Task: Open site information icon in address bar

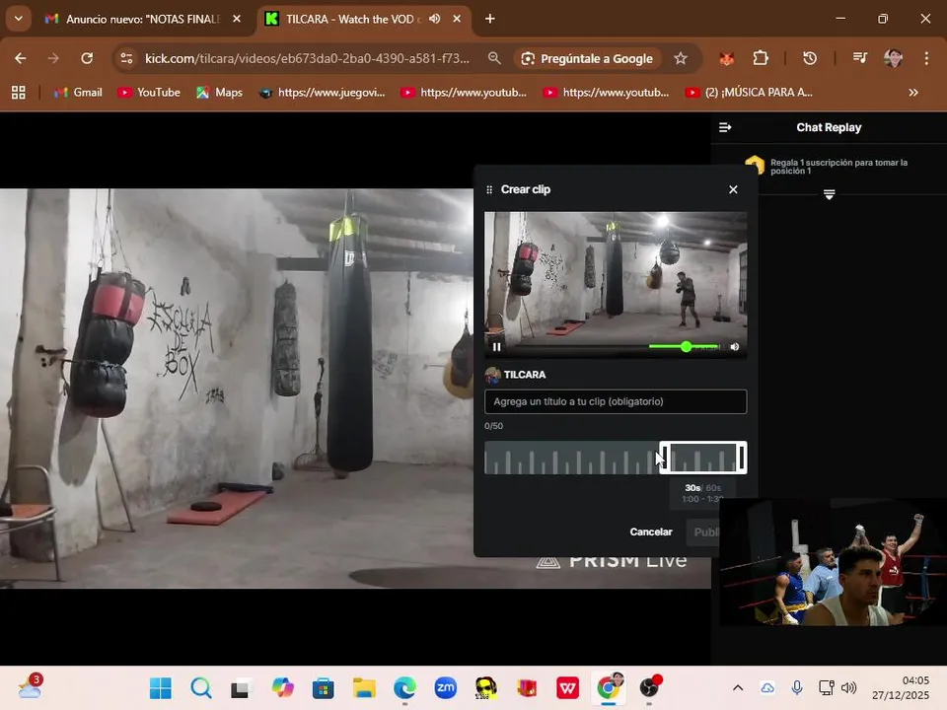Action: tap(127, 58)
